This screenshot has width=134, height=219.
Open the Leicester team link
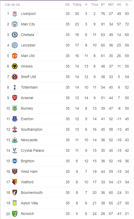28,45
